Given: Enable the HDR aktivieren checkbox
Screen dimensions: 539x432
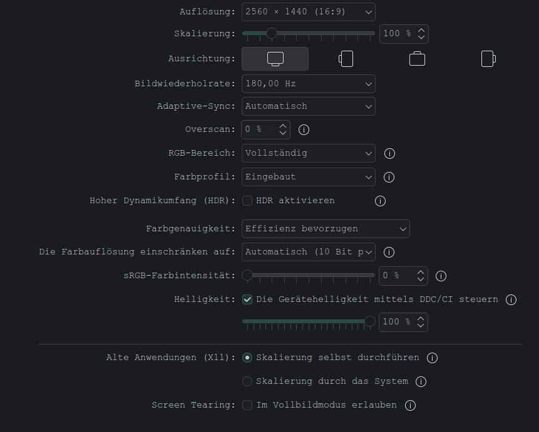Looking at the screenshot, I should coord(247,201).
